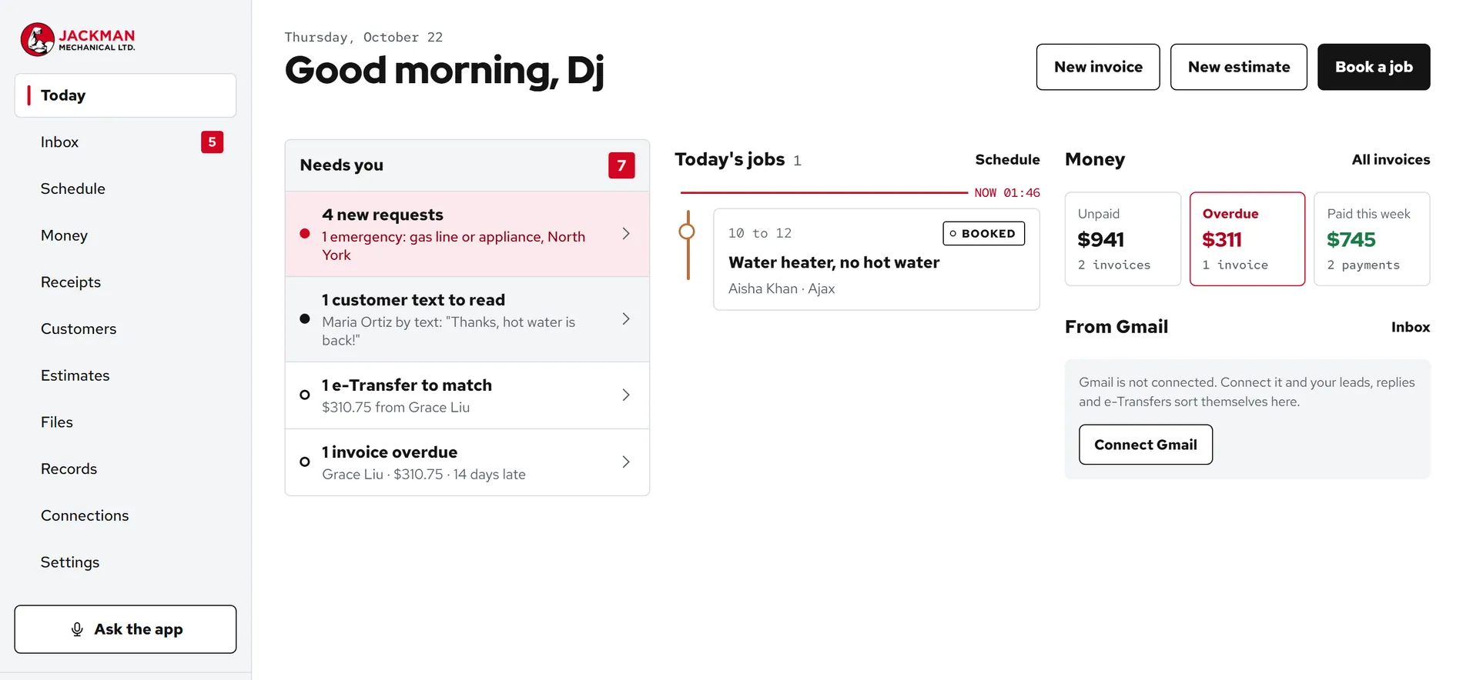Click the timeline circle marker for 10 to 12 job
Viewport: 1463px width, 680px height.
pos(687,232)
